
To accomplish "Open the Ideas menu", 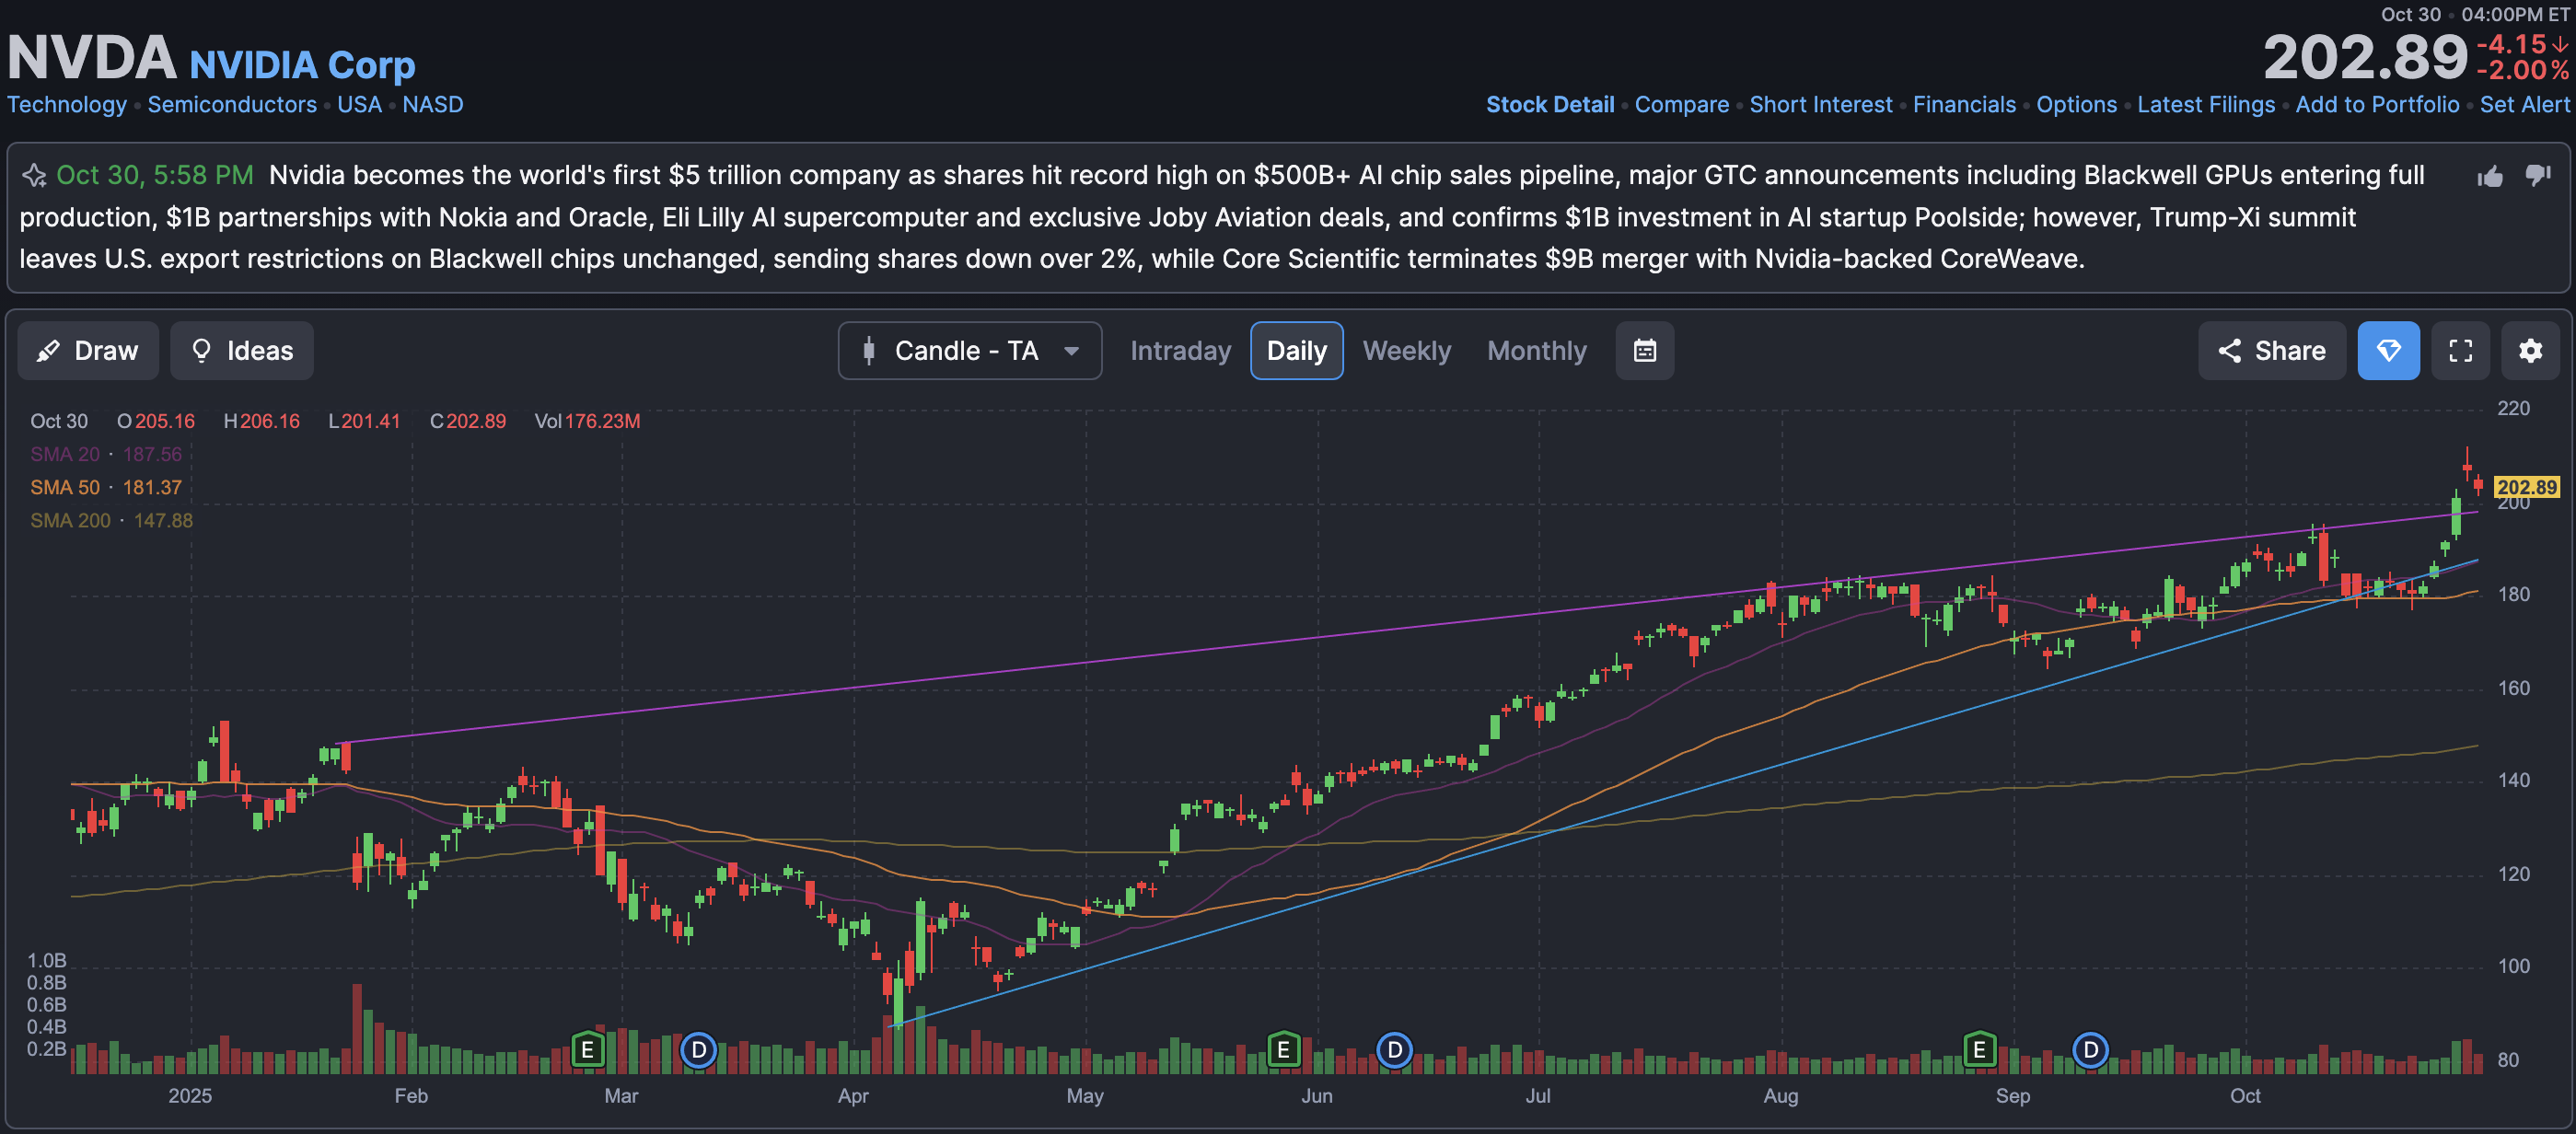I will [x=242, y=351].
